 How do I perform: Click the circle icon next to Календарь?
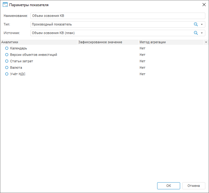7,48
